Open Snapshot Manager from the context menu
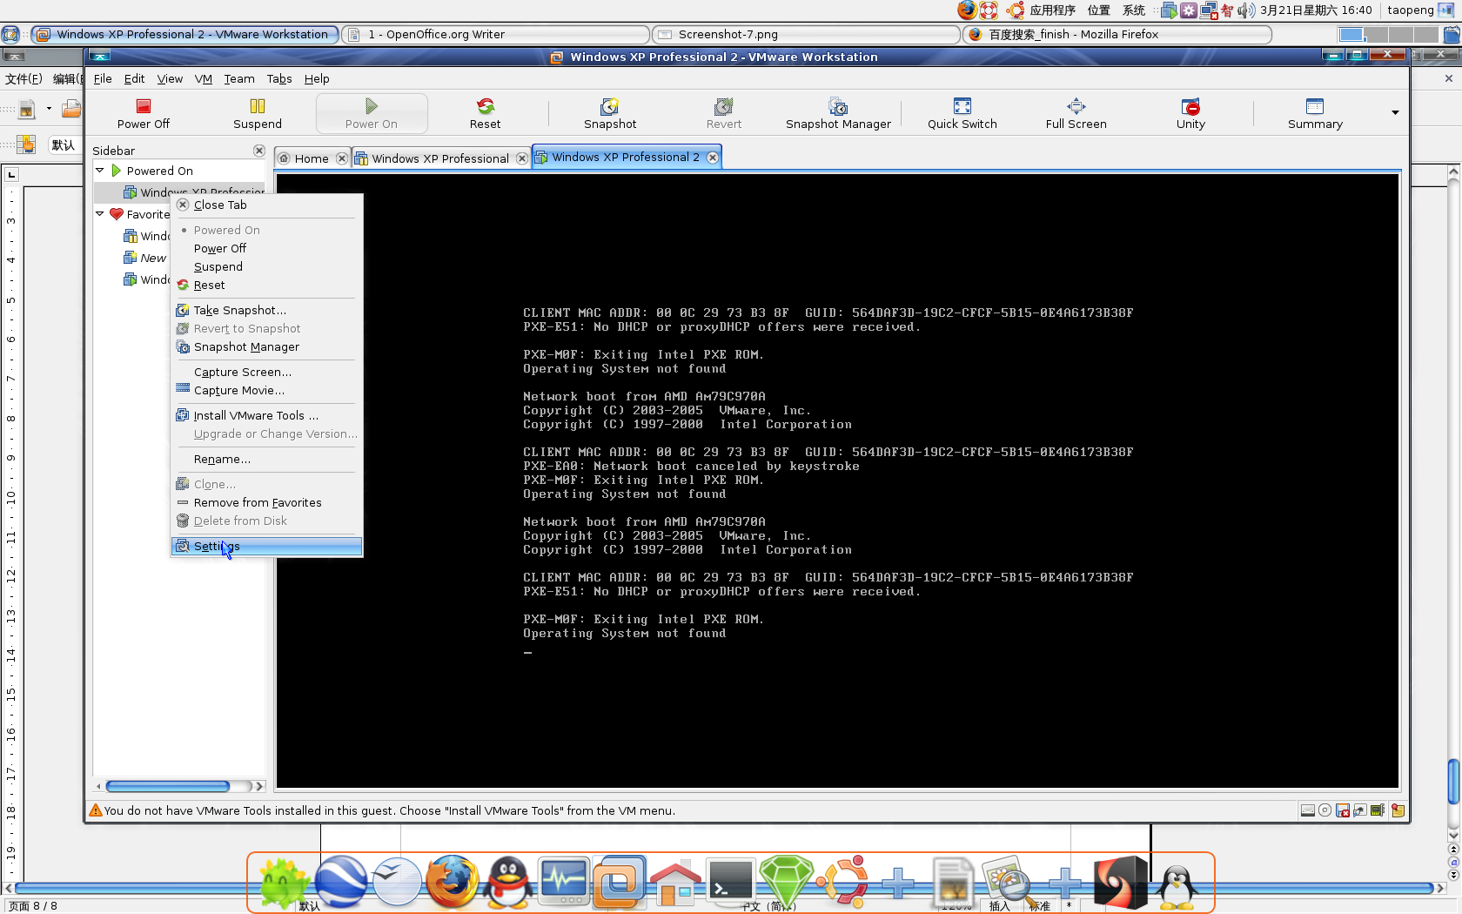Screen dimensions: 1462x914 (x=266, y=346)
